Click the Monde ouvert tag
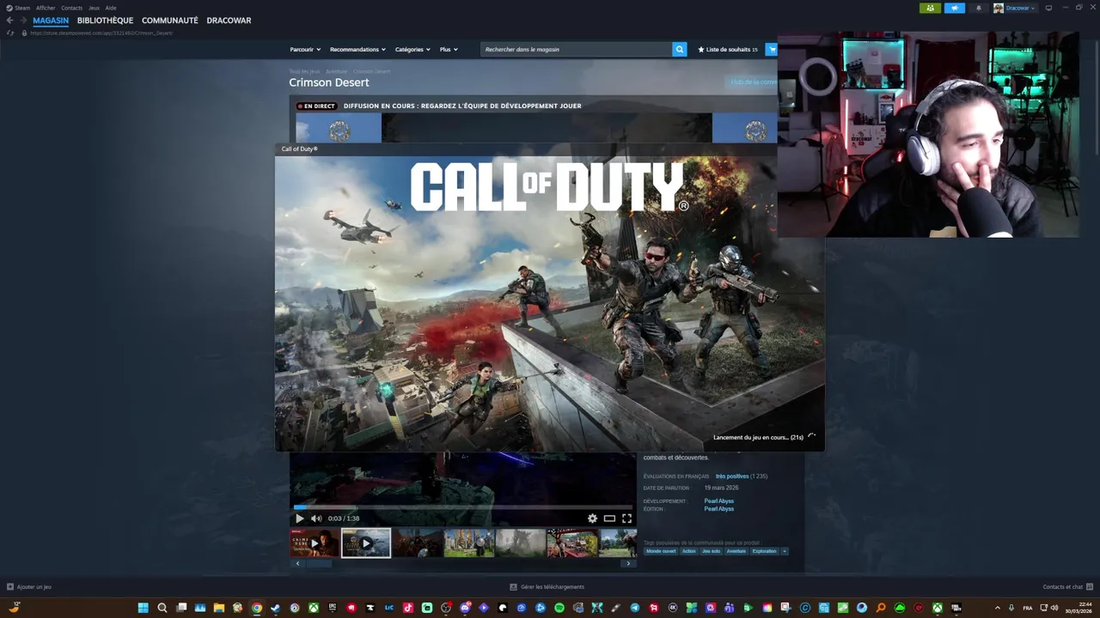 point(661,551)
